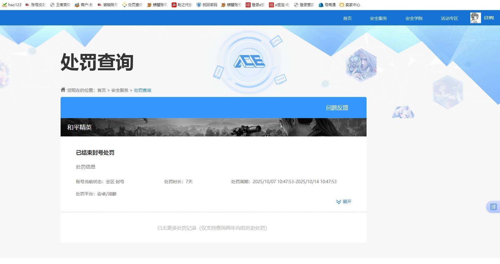Go to 首页 in the top navigation
The image size is (500, 264).
[347, 18]
